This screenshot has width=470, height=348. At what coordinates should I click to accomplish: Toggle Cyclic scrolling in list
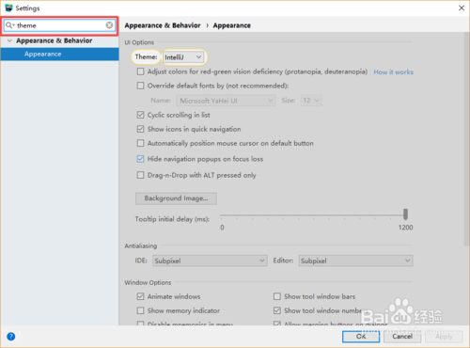(x=140, y=115)
